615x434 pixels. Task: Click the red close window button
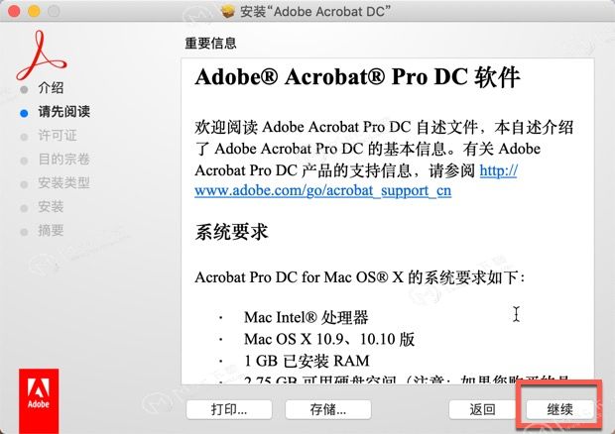click(14, 11)
